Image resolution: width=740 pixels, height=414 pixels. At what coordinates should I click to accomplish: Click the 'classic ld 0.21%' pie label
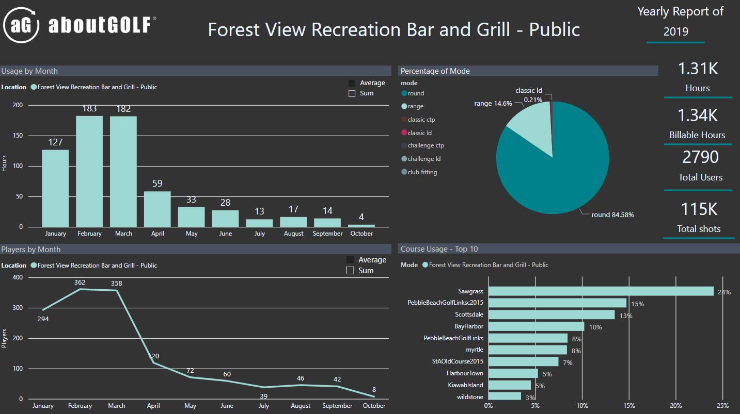[x=529, y=95]
